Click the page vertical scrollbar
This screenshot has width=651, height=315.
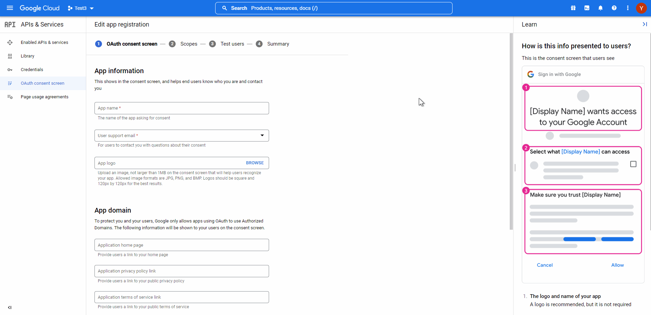pos(511,131)
